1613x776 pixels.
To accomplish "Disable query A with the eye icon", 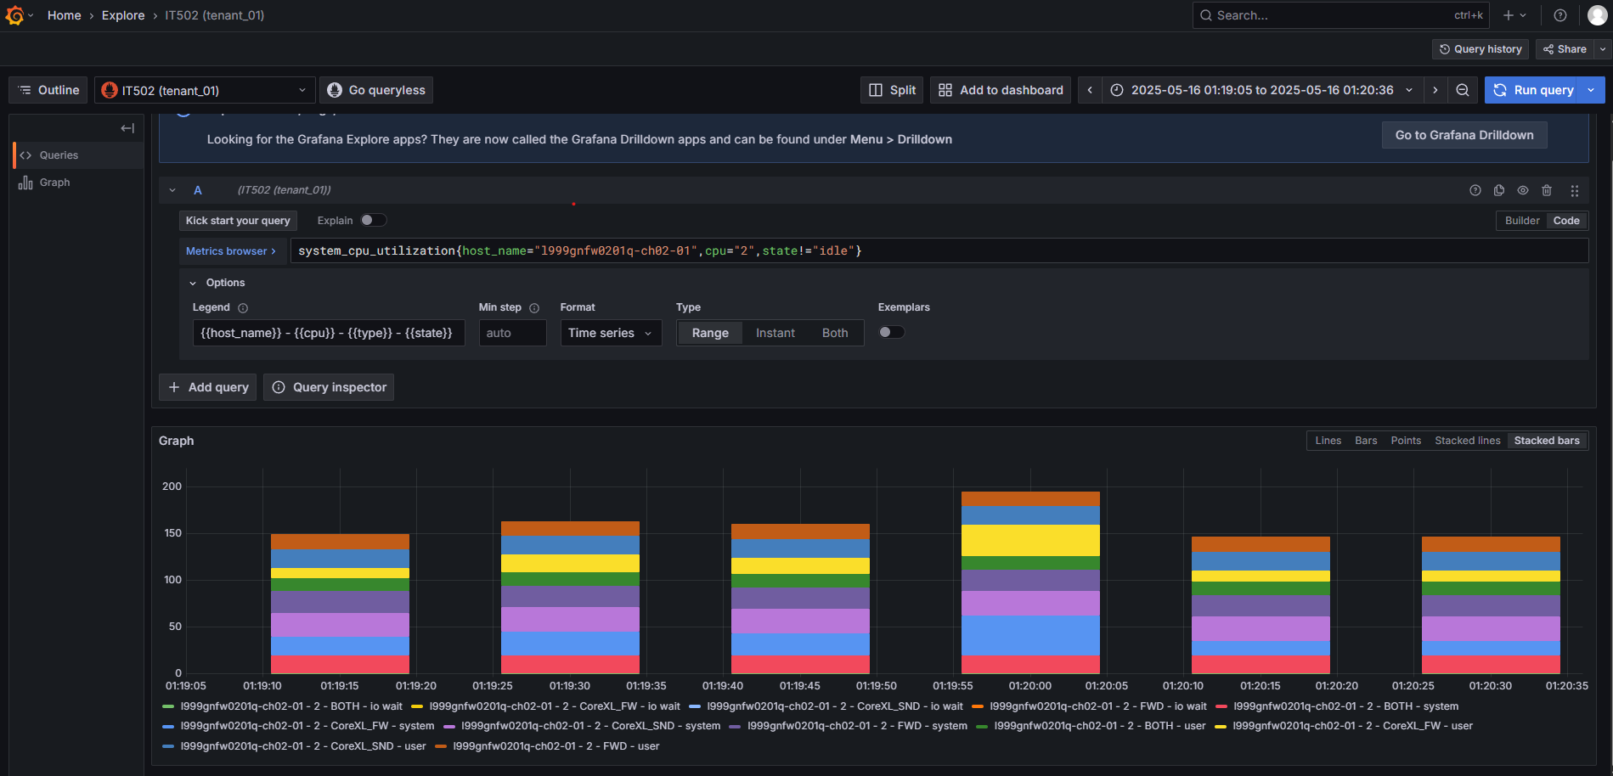I will tap(1522, 190).
